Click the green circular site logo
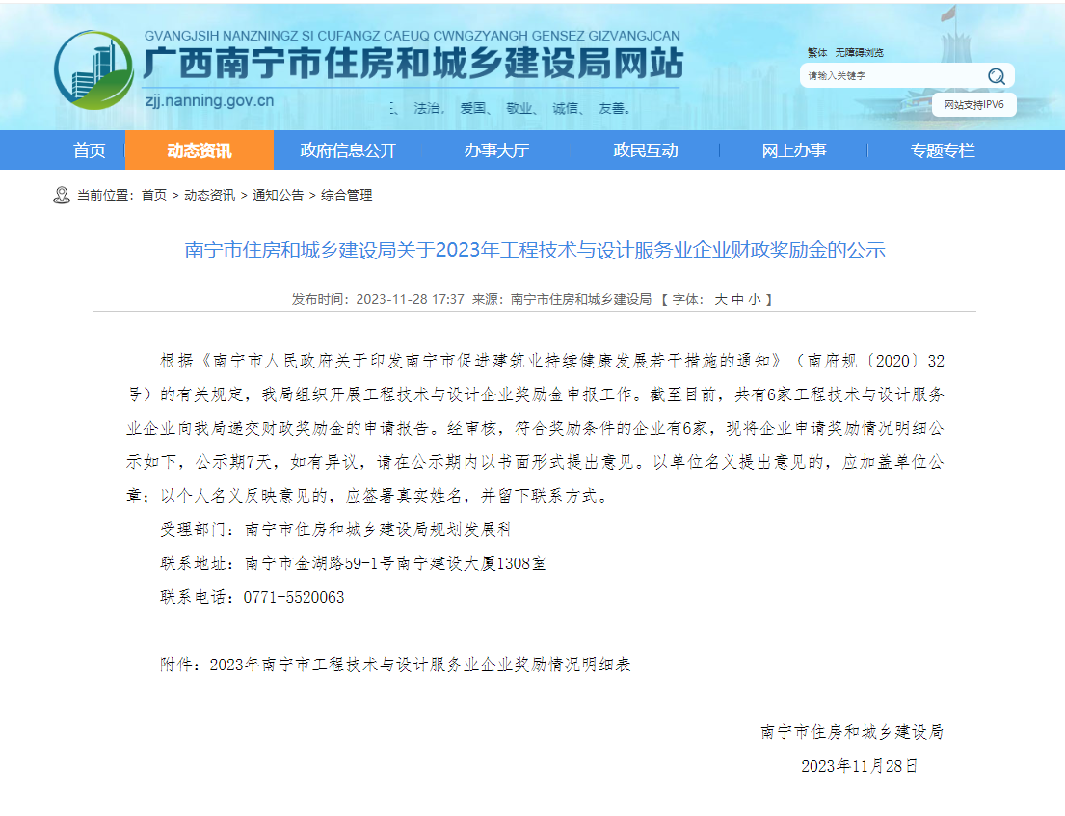1065x816 pixels. 93,69
